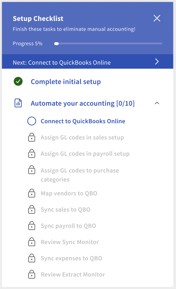This screenshot has height=289, width=176.
Task: Expand the Complete initial setup item
Action: pyautogui.click(x=66, y=81)
